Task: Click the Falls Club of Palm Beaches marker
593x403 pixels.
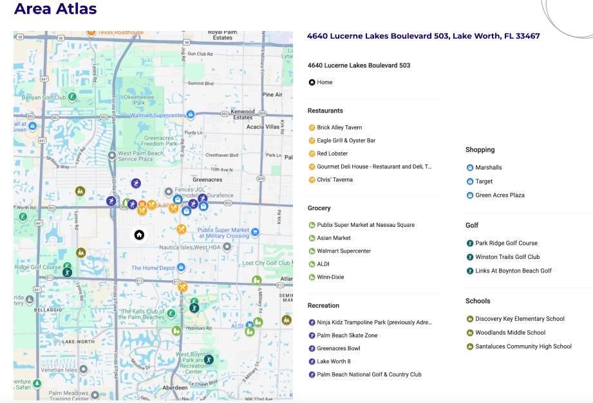Action: tap(171, 314)
